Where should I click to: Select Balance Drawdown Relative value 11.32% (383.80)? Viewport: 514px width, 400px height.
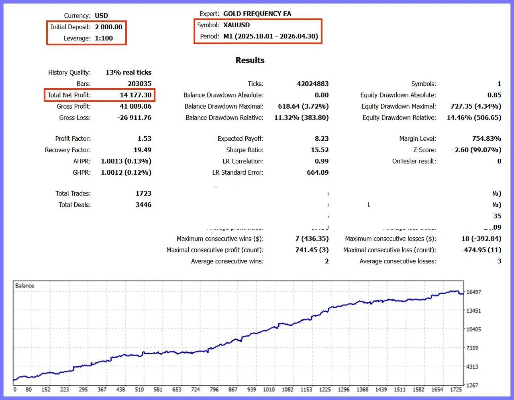301,117
